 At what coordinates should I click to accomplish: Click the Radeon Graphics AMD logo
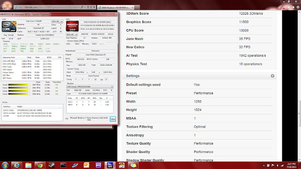click(72, 26)
